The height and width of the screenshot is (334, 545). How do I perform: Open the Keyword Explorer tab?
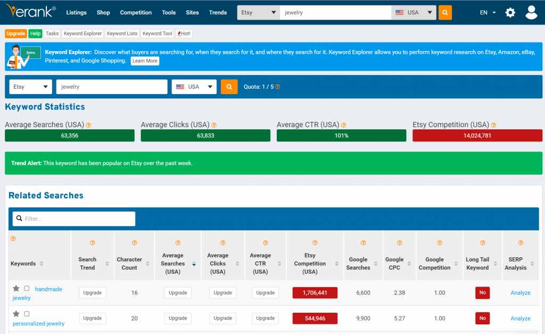pyautogui.click(x=82, y=34)
